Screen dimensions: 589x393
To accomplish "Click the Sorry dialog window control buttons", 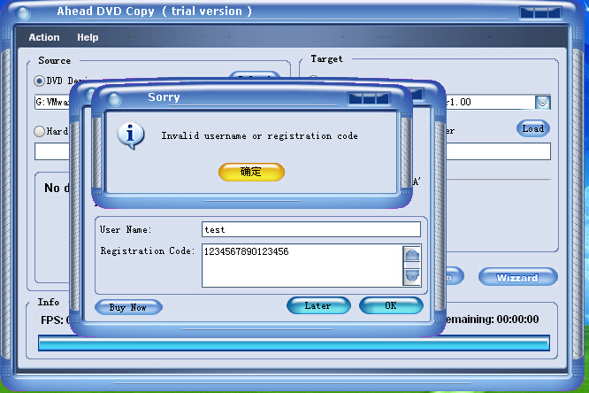I will tap(369, 99).
